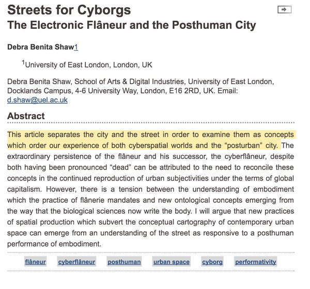This screenshot has height=289, width=310.
Task: Click the urban space keyword tag
Action: pos(172,262)
